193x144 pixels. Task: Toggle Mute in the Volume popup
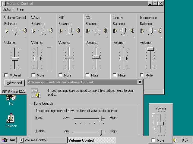[153, 140]
